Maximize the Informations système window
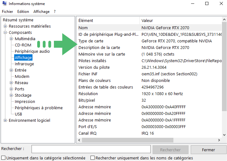The image size is (227, 161). [207, 3]
